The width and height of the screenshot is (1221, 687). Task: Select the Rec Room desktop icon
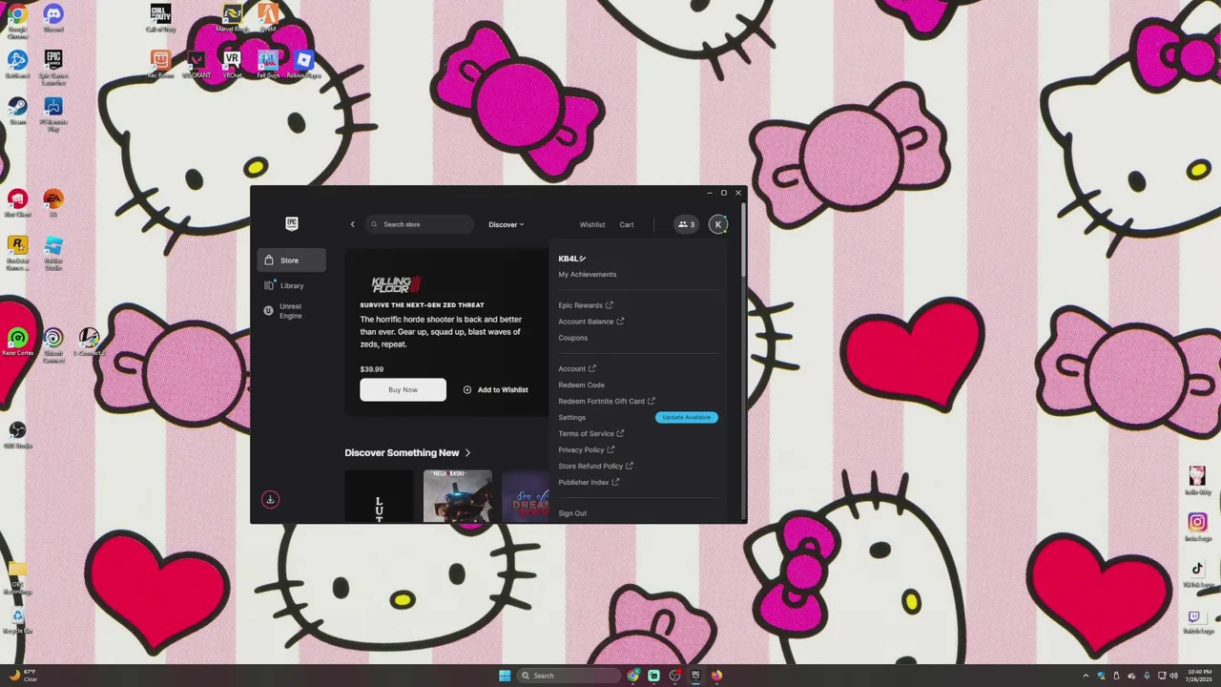point(160,64)
